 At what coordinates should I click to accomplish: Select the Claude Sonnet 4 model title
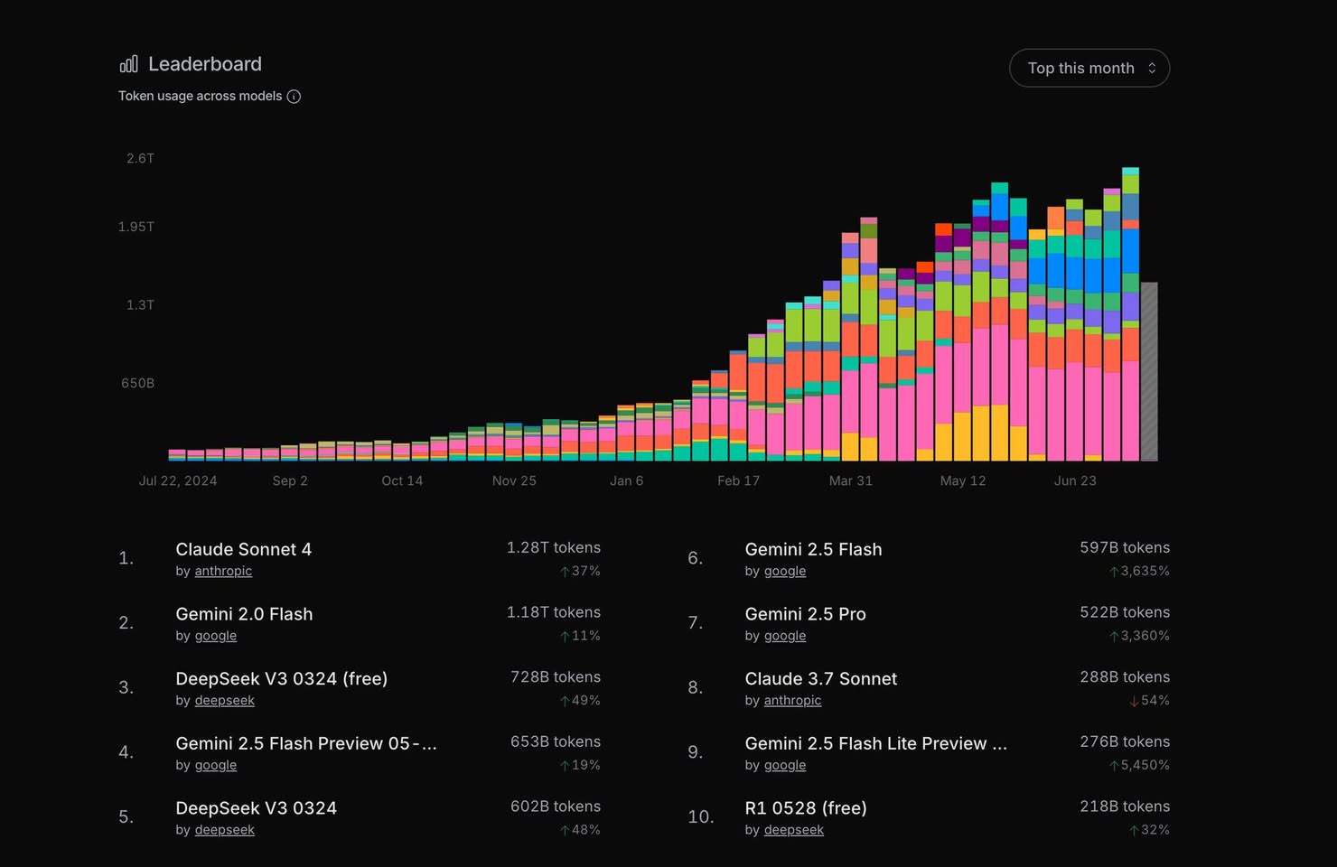pos(243,549)
